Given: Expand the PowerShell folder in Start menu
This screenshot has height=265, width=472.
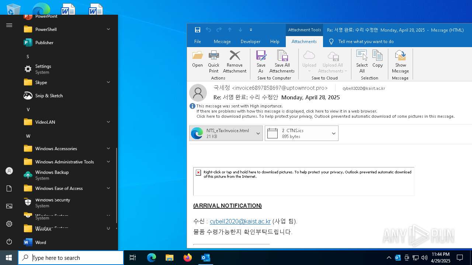Looking at the screenshot, I should click(108, 29).
